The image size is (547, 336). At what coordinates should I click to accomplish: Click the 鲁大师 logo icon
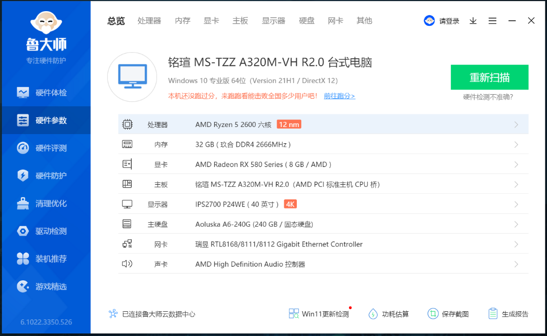[46, 23]
